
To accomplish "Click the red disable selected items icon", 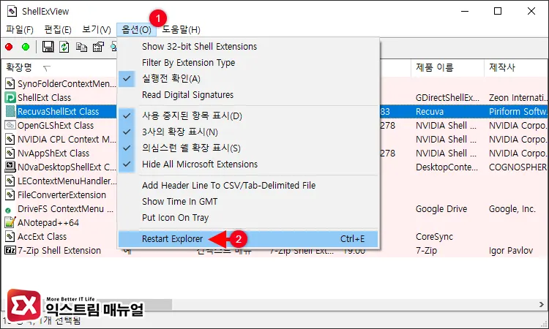I will coord(9,47).
